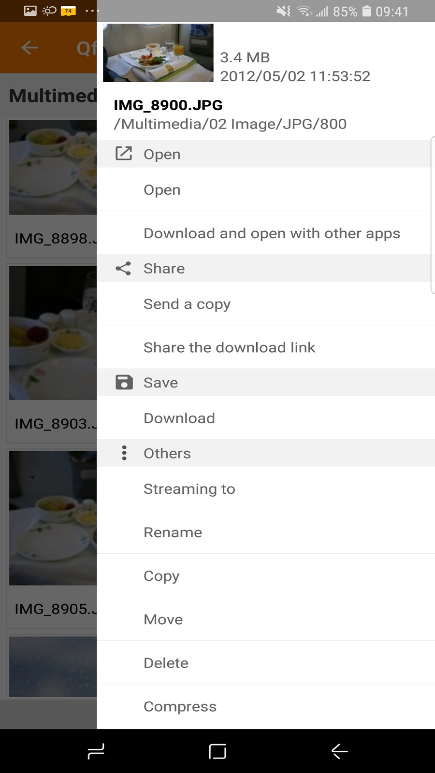Choose Send a copy option
The height and width of the screenshot is (773, 435).
click(x=187, y=304)
